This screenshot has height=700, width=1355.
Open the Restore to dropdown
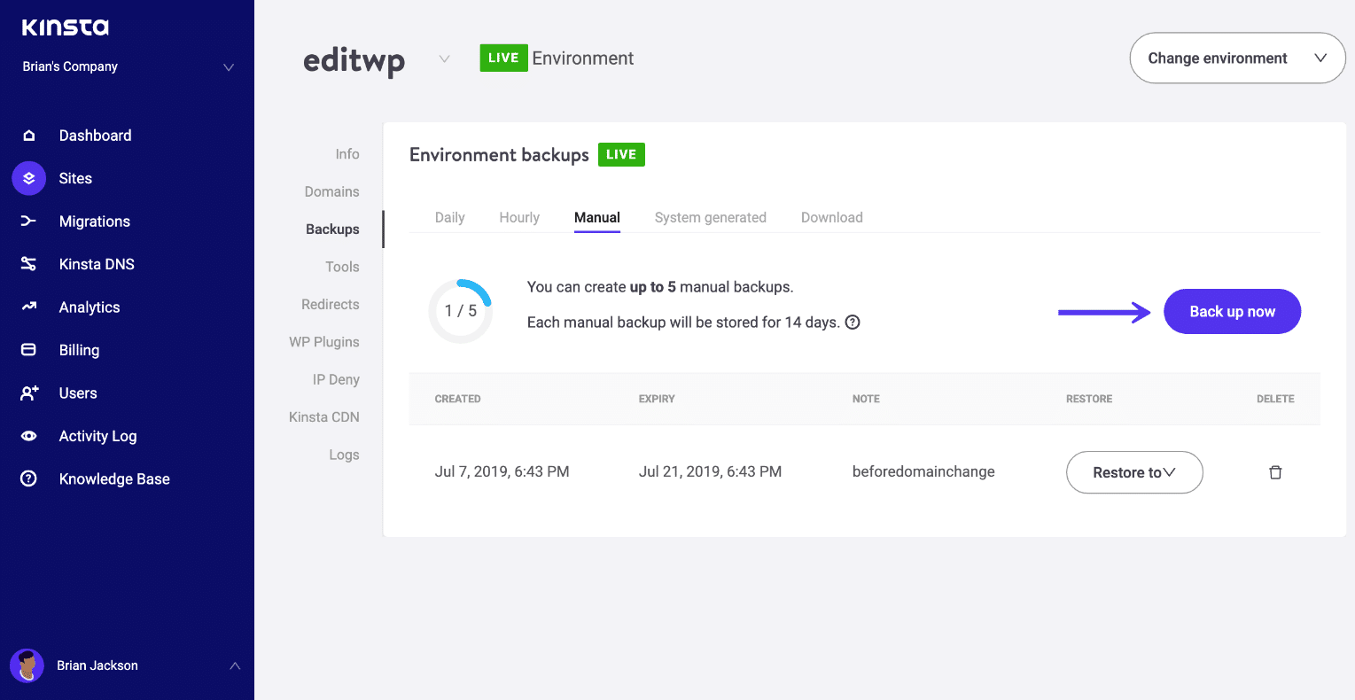[1134, 472]
